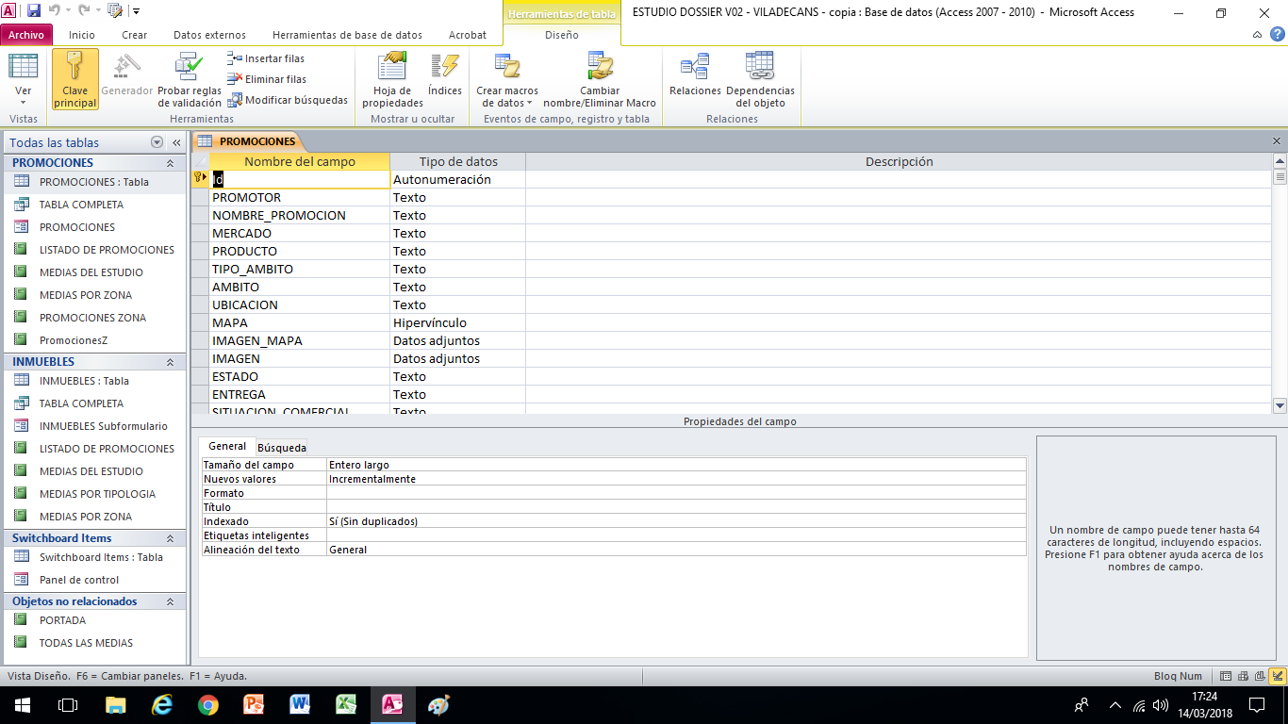The width and height of the screenshot is (1288, 724).
Task: Save with the quick access disk icon
Action: coord(34,11)
